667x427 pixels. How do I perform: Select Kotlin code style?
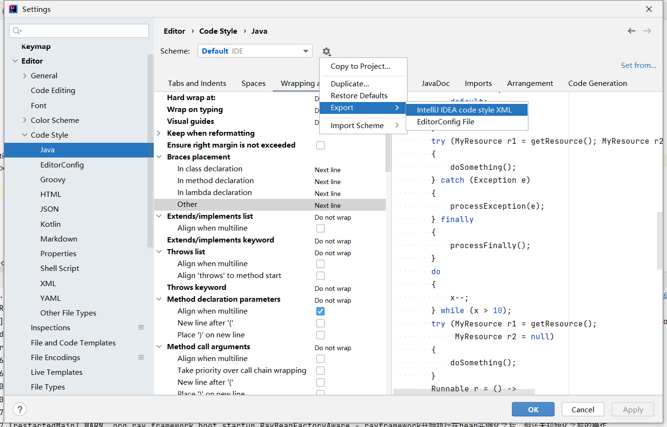[x=50, y=224]
